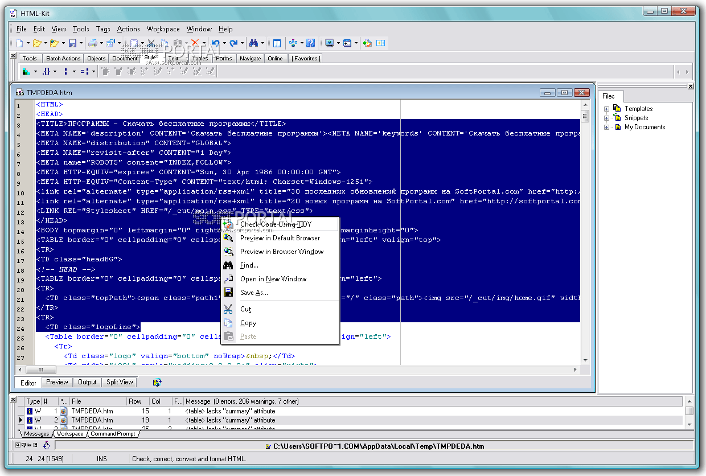Switch to the Split View tab

120,382
